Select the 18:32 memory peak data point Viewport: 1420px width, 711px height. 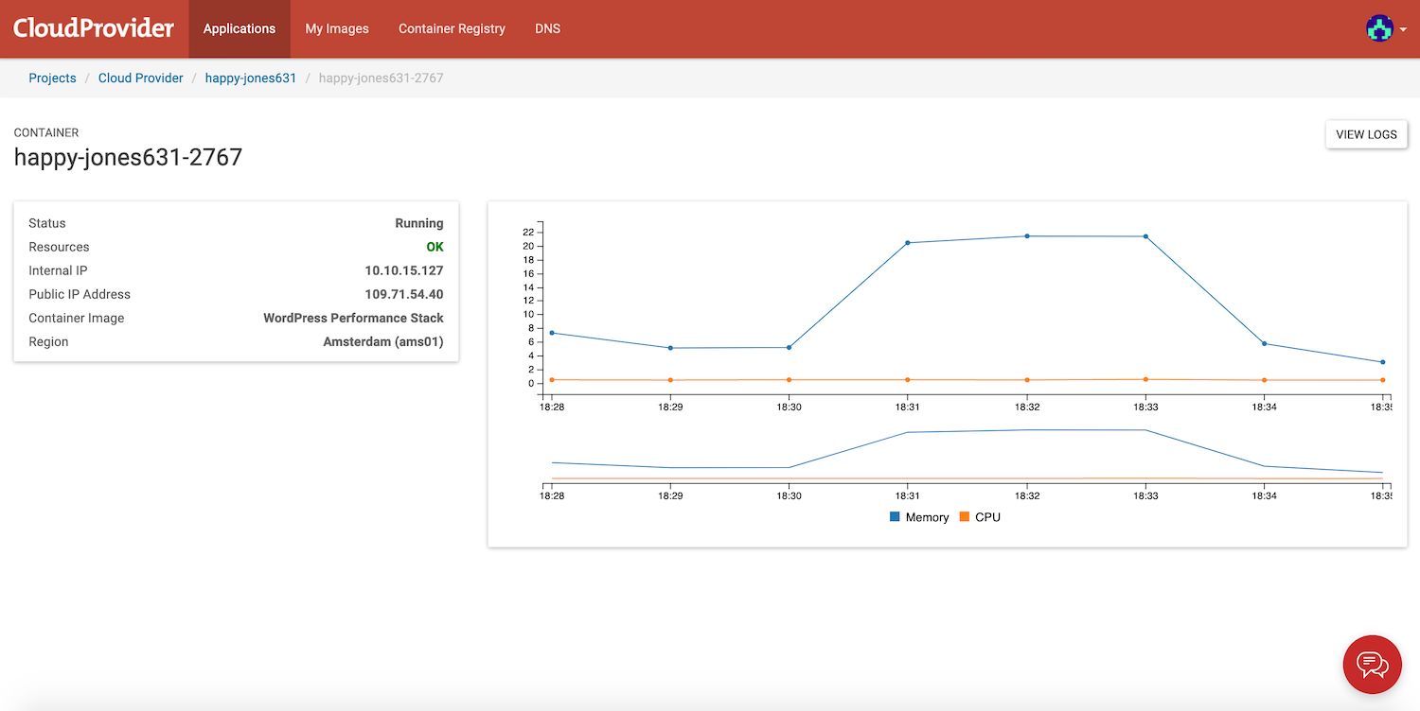[1027, 236]
